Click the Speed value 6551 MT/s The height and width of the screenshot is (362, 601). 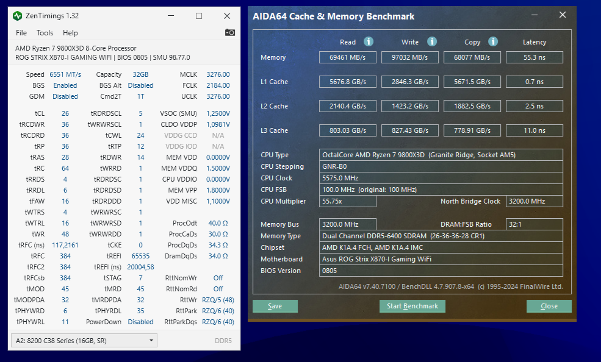tap(65, 74)
